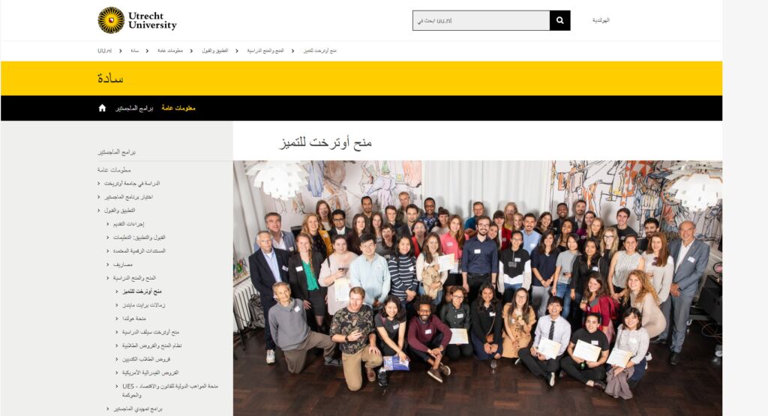
Task: Expand الدراسة في جامعة أوترخت sidebar item
Action: click(x=99, y=184)
